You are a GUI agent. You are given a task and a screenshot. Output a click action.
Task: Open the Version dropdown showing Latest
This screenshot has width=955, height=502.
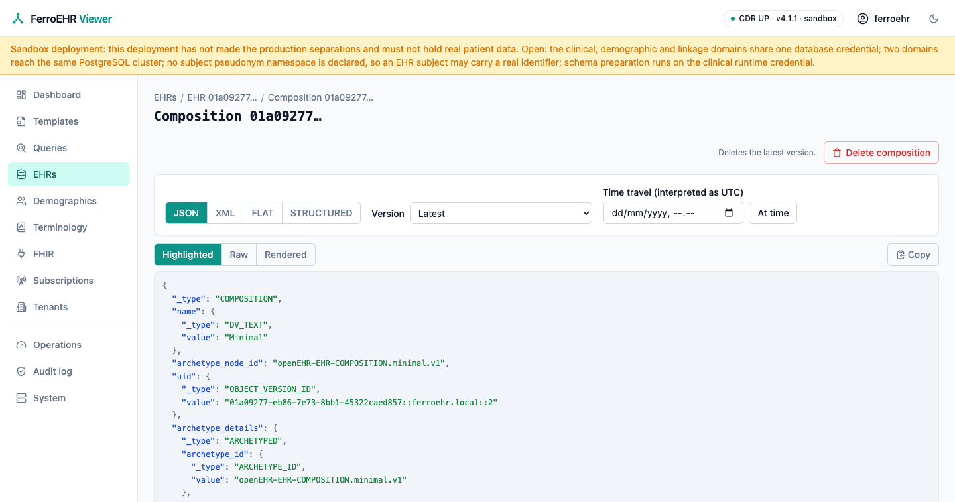501,213
